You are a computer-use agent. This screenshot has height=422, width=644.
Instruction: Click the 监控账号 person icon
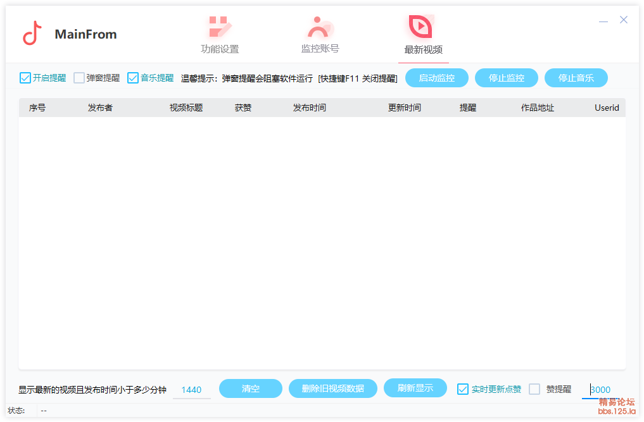[320, 27]
